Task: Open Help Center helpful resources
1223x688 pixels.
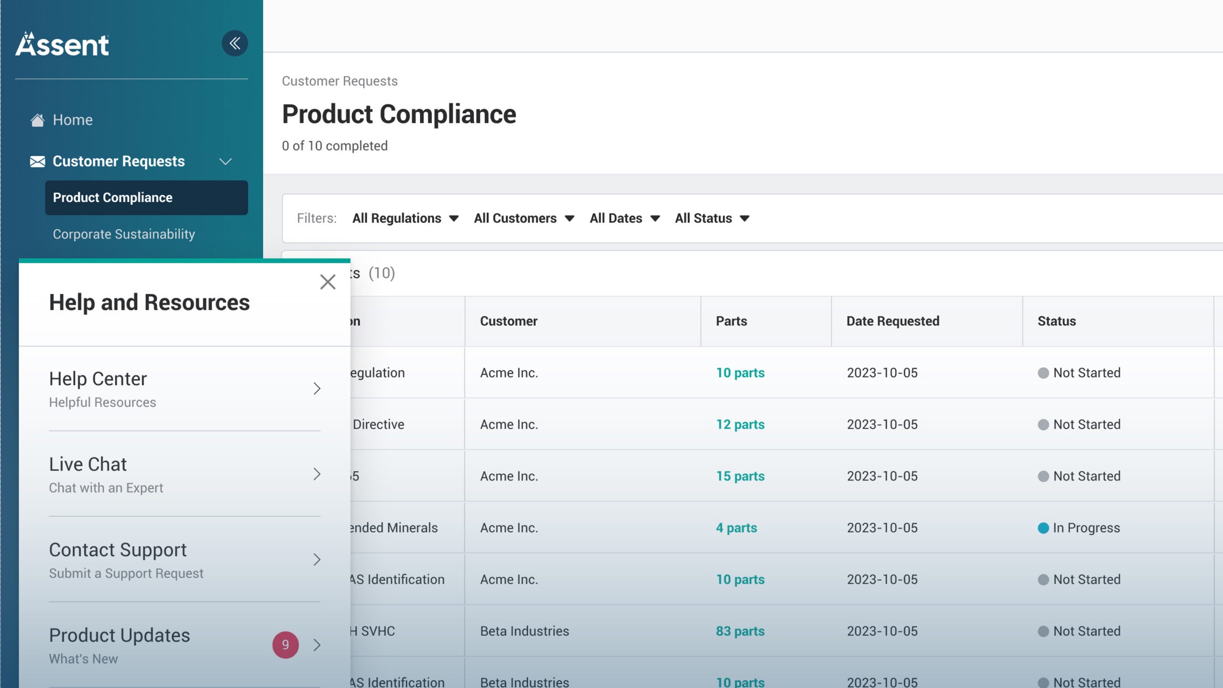Action: (184, 389)
